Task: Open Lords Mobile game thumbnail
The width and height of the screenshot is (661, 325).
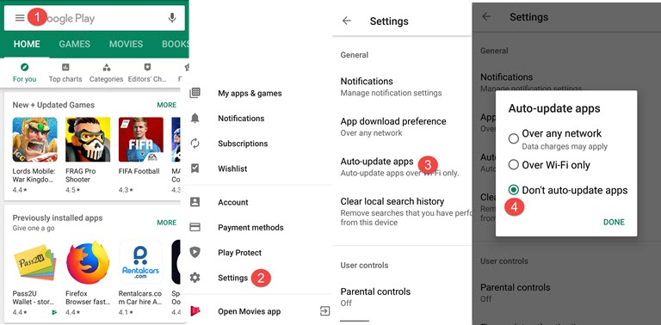Action: click(34, 139)
